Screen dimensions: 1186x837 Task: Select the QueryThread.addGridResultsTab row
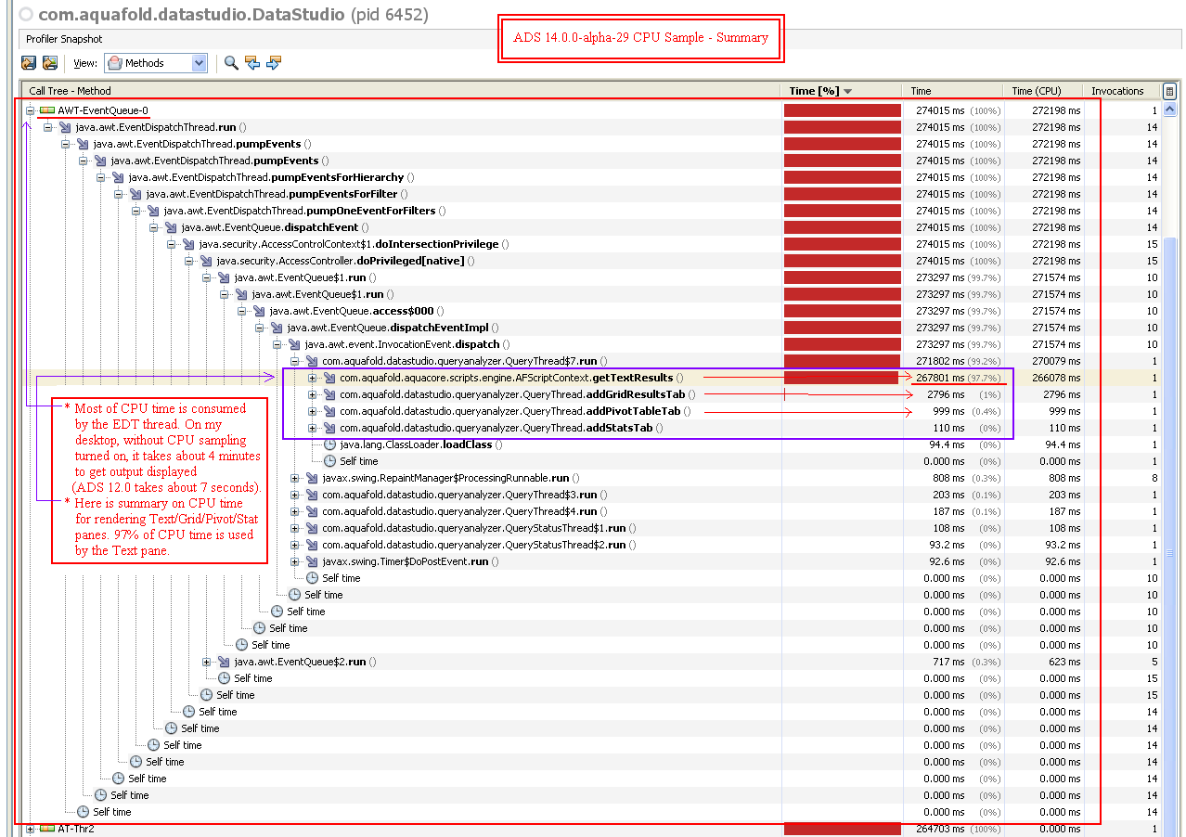tap(590, 394)
